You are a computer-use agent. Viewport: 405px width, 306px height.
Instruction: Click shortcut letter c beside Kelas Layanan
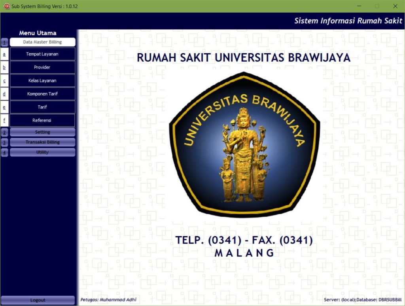point(4,80)
